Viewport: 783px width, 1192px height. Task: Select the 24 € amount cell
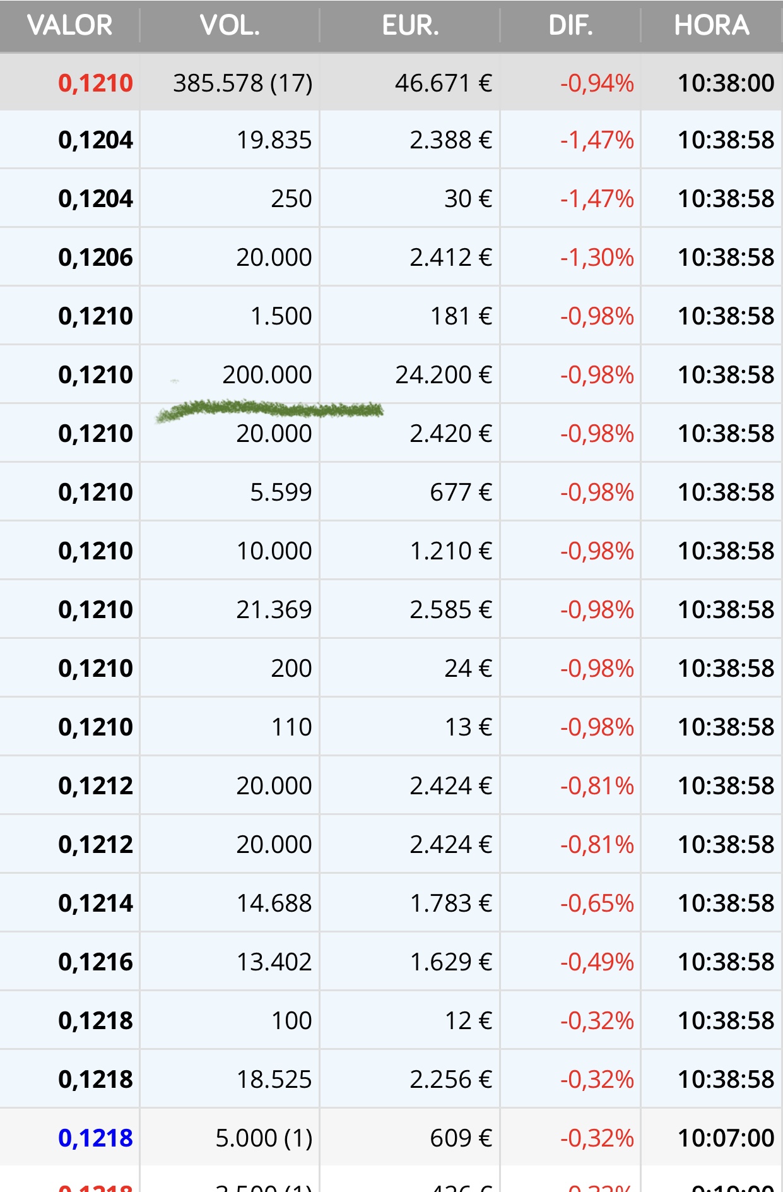click(468, 668)
